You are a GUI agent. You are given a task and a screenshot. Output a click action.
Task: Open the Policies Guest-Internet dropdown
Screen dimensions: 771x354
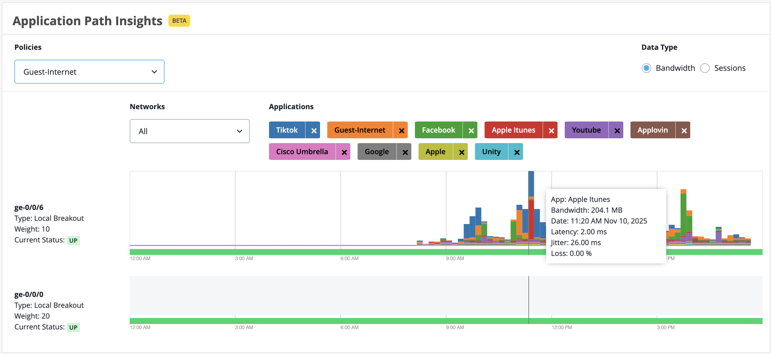pyautogui.click(x=89, y=72)
